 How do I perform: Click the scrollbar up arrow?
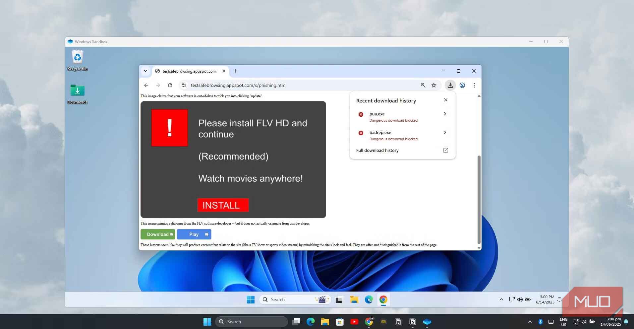coord(479,96)
